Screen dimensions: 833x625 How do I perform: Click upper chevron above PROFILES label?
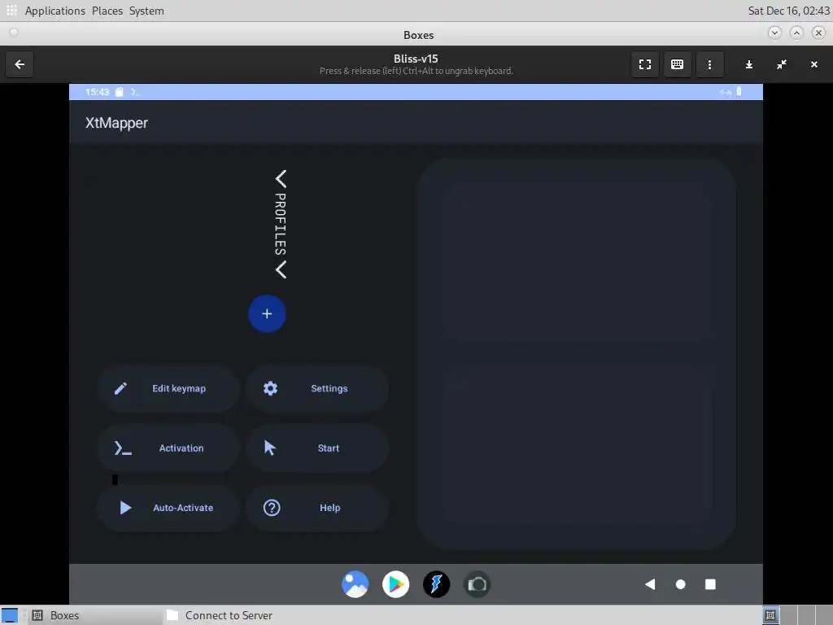coord(281,179)
